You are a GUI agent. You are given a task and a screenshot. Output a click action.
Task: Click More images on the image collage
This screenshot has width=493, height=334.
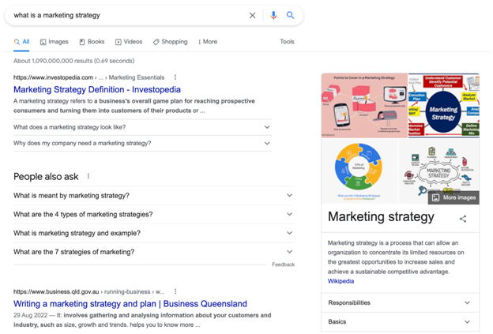coord(453,197)
